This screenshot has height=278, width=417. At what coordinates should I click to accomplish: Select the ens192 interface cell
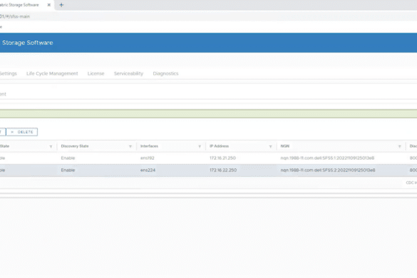(148, 158)
